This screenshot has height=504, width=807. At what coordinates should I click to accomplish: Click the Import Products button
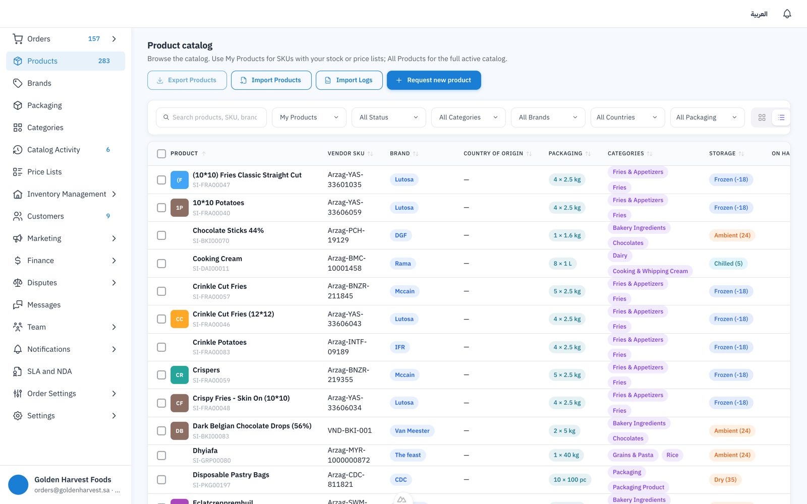[x=271, y=80]
